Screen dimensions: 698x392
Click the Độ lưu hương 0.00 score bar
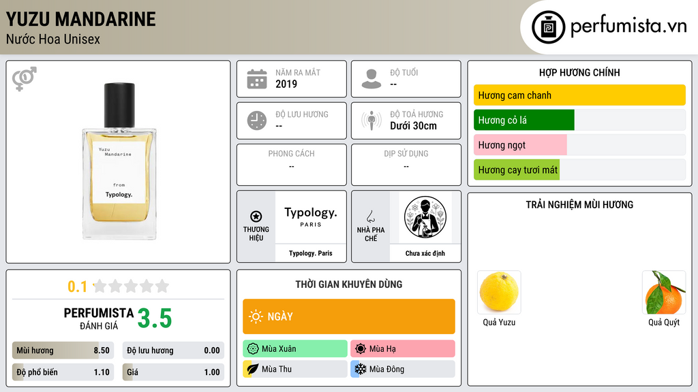point(173,350)
